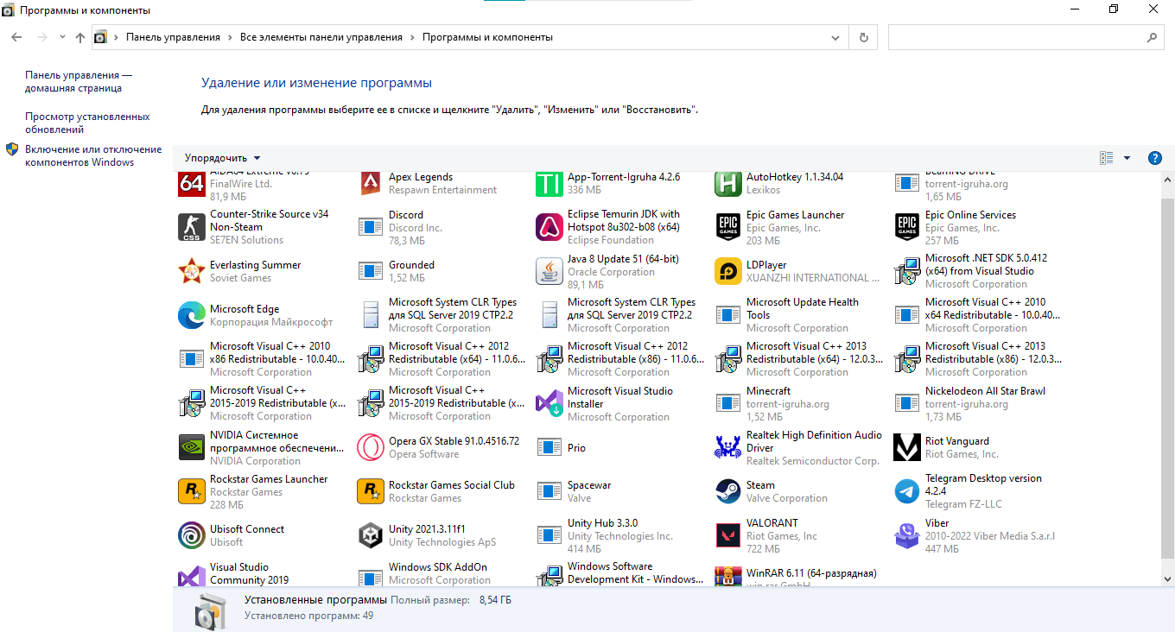Click the vertical scrollbar down arrow
The height and width of the screenshot is (632, 1175).
[x=1167, y=578]
